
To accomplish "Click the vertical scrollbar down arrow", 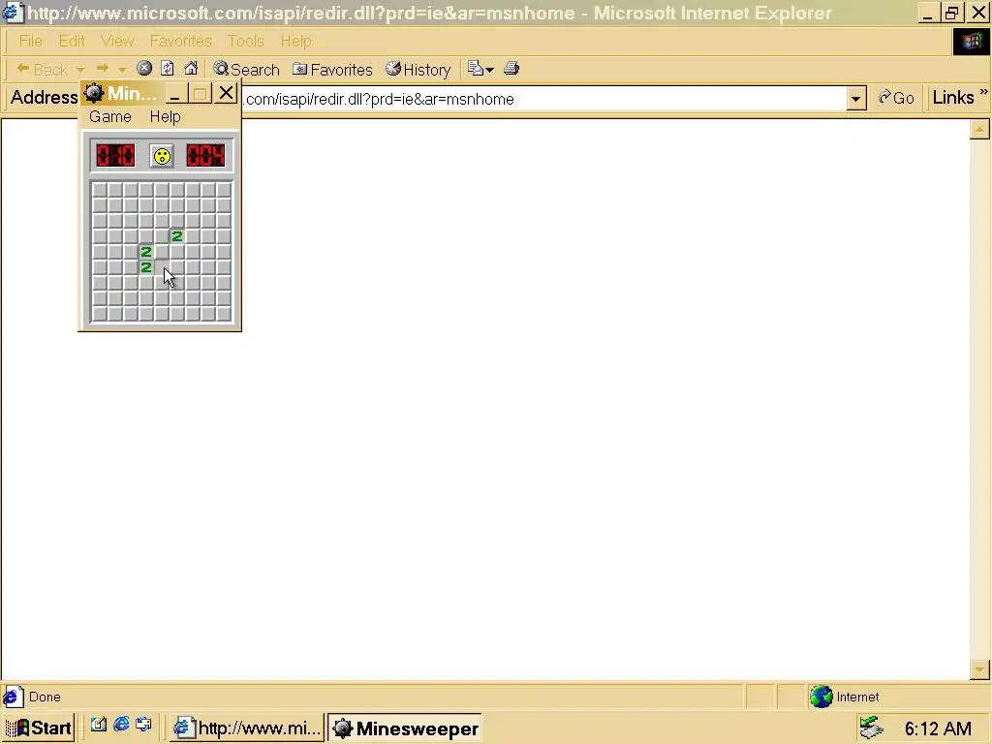I will [979, 669].
